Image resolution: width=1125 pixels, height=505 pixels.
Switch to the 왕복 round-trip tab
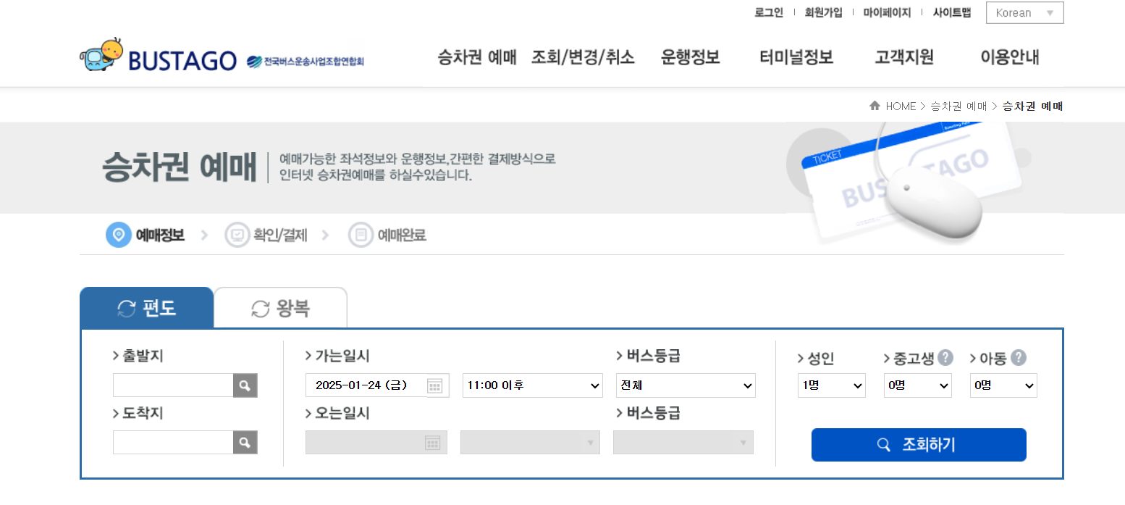[281, 307]
